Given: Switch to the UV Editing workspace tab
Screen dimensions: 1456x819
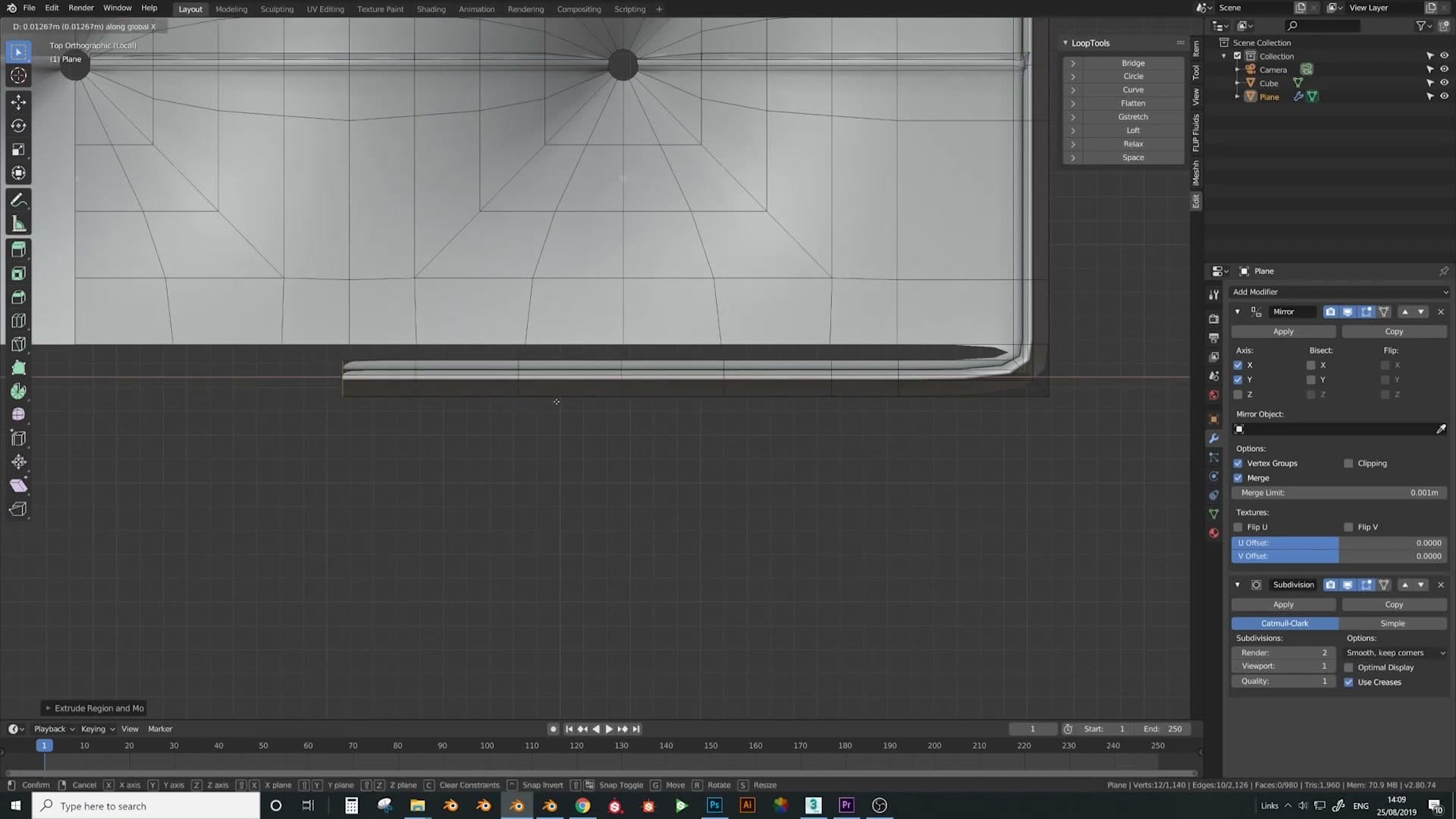Looking at the screenshot, I should tap(325, 9).
